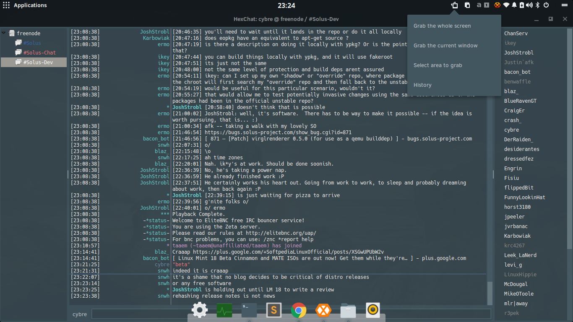Select blaz_ in the user list
Screen dimensions: 573x322
511,91
